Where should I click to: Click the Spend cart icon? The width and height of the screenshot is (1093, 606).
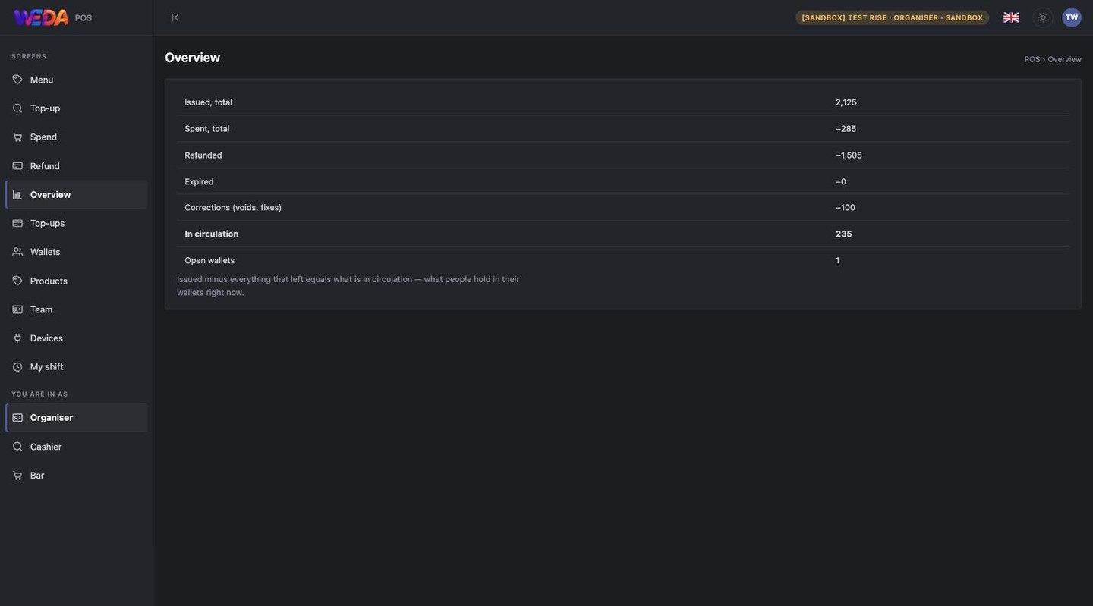click(17, 137)
